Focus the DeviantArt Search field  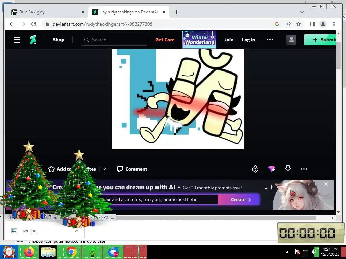(x=114, y=40)
